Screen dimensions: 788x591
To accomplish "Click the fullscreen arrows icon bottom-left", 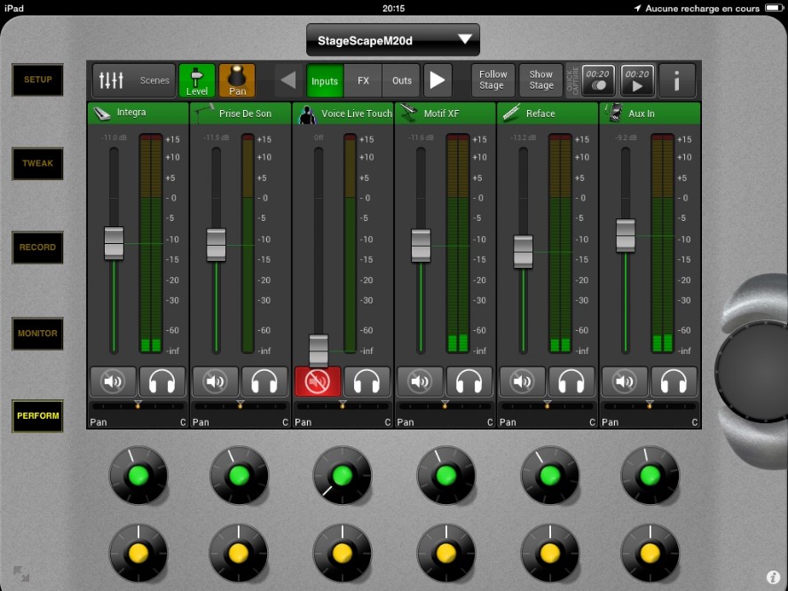I will [x=21, y=574].
